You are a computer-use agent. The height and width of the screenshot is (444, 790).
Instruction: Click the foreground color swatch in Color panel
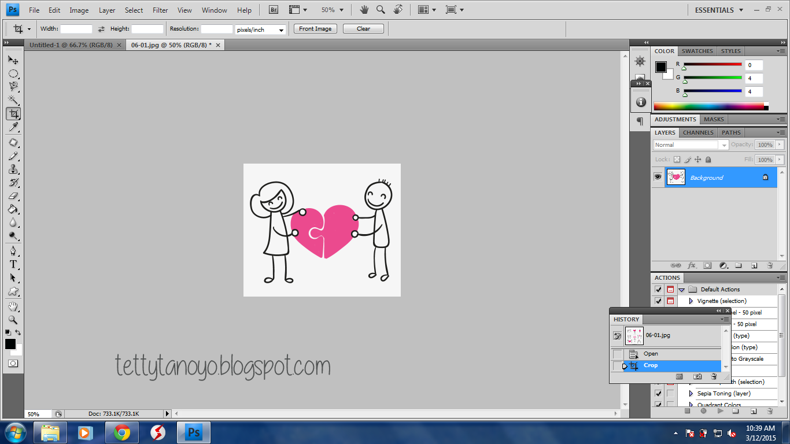[x=660, y=67]
